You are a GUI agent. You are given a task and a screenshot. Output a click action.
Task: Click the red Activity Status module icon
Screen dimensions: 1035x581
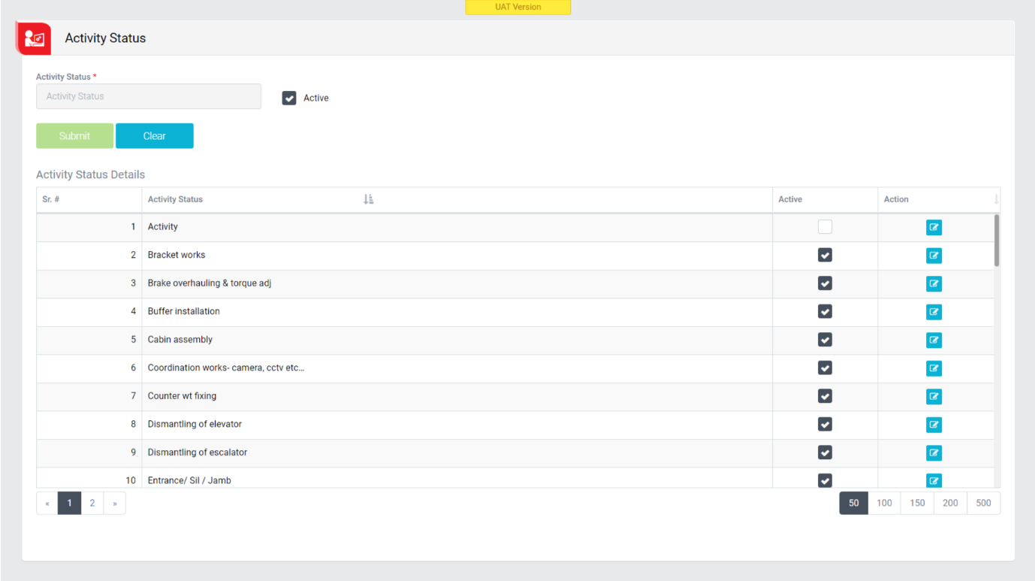tap(34, 38)
